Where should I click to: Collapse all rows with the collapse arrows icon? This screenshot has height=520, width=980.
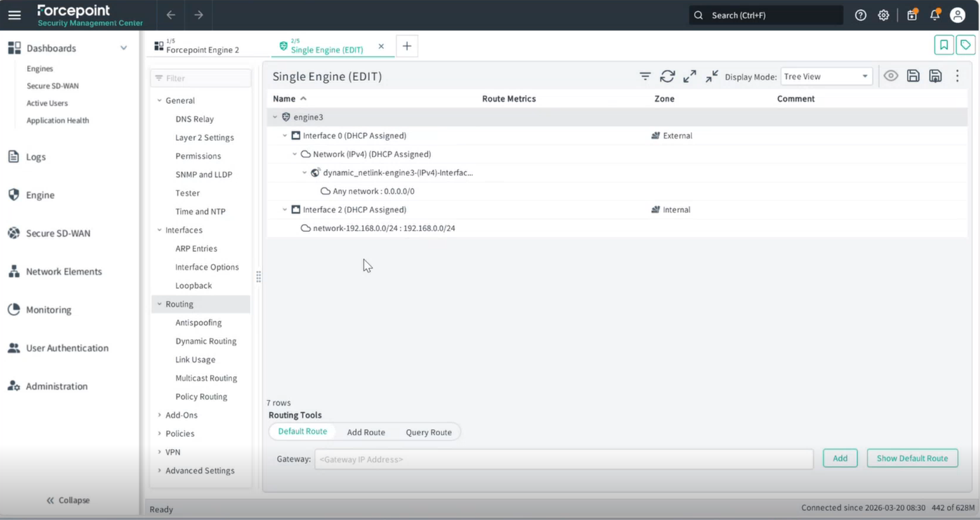[x=712, y=76]
